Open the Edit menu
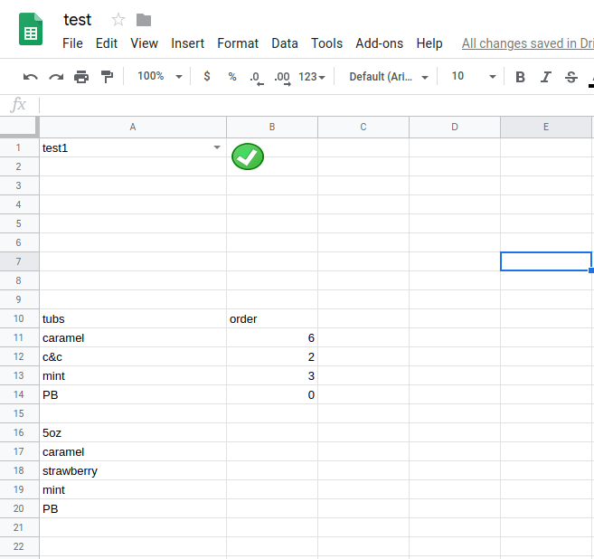594x559 pixels. pos(107,43)
